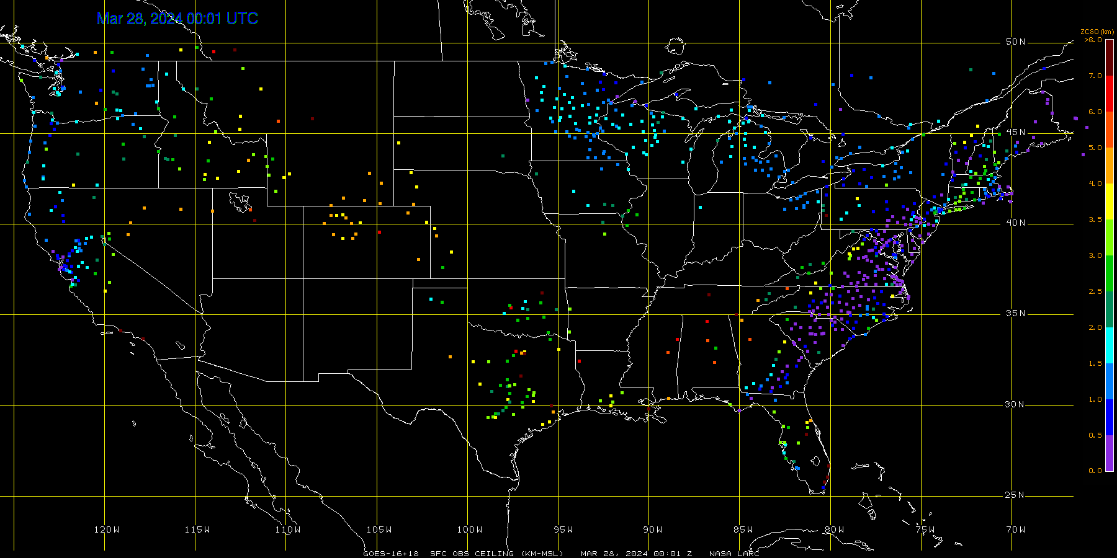
Task: Select the 115 W longitude label
Action: (x=197, y=529)
